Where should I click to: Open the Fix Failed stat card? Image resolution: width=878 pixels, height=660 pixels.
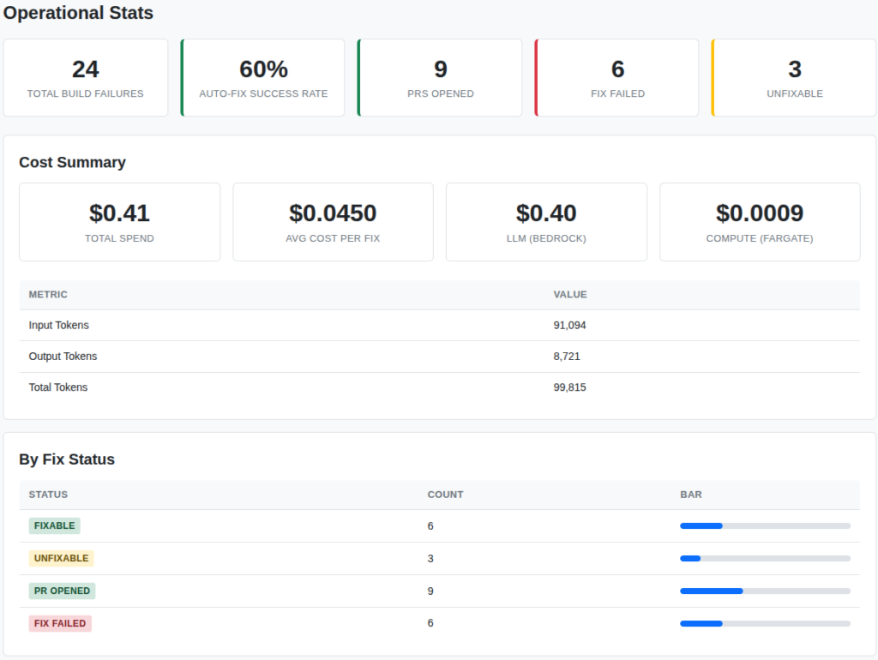pyautogui.click(x=617, y=77)
